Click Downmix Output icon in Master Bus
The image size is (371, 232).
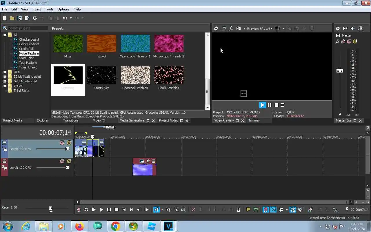pyautogui.click(x=345, y=28)
